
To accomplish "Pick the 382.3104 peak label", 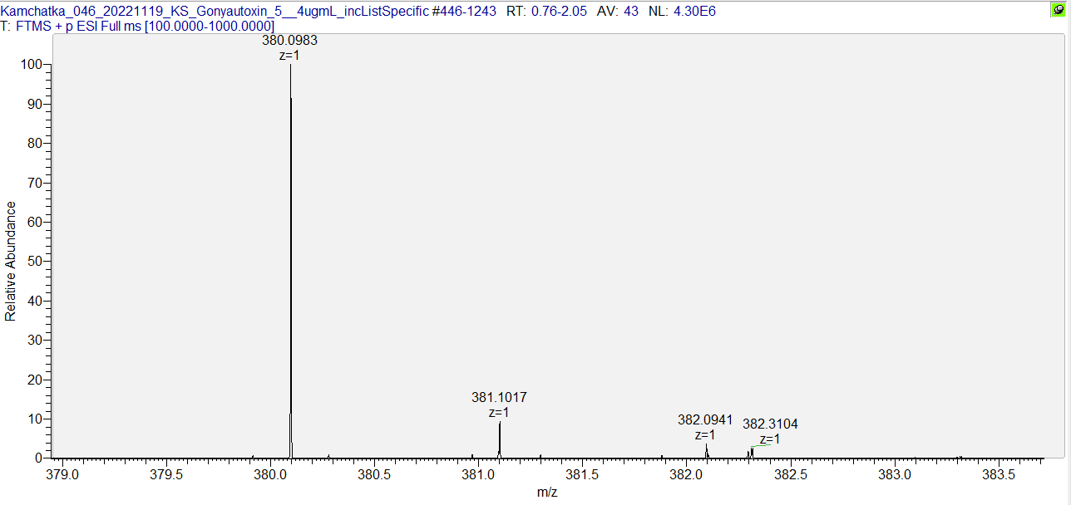I will pos(770,424).
